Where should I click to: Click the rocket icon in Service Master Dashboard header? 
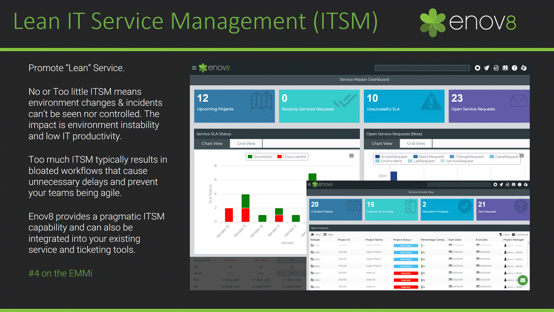pos(487,68)
